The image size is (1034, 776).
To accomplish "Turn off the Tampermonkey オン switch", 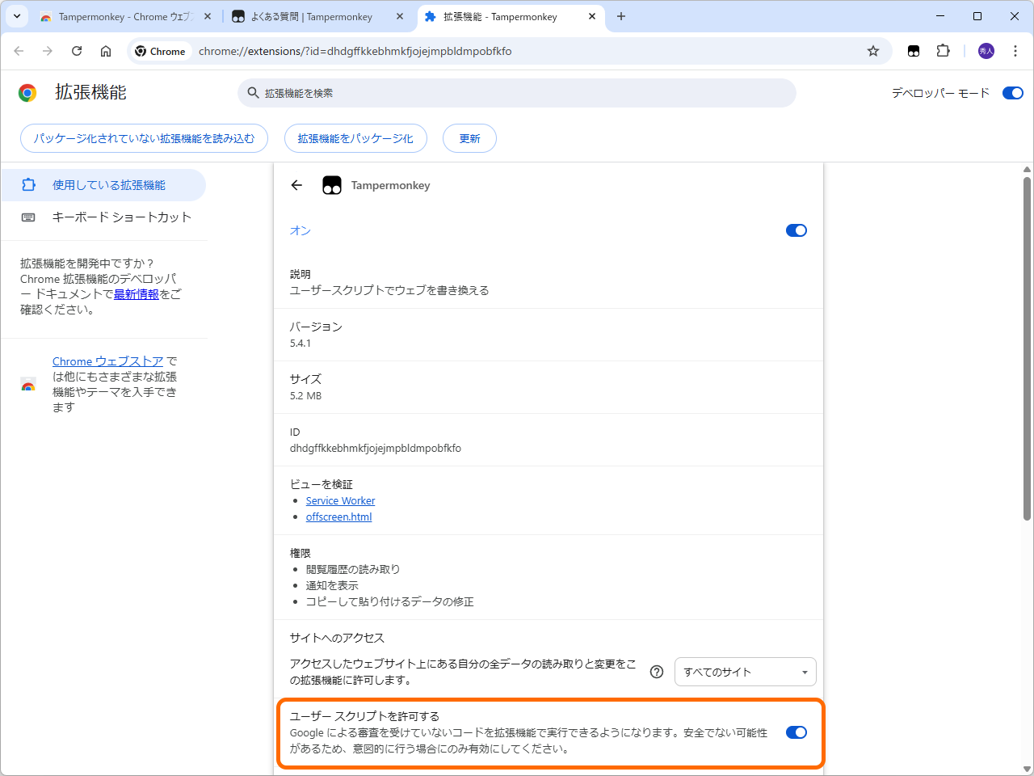I will (x=796, y=230).
